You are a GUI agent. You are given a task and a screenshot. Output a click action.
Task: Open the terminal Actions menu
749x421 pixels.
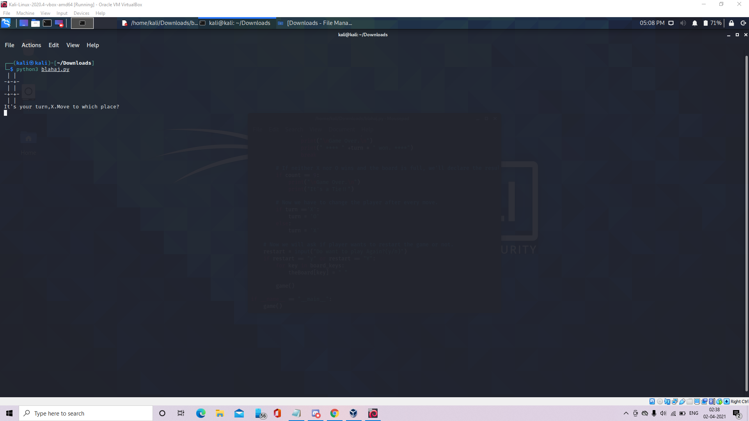(31, 45)
